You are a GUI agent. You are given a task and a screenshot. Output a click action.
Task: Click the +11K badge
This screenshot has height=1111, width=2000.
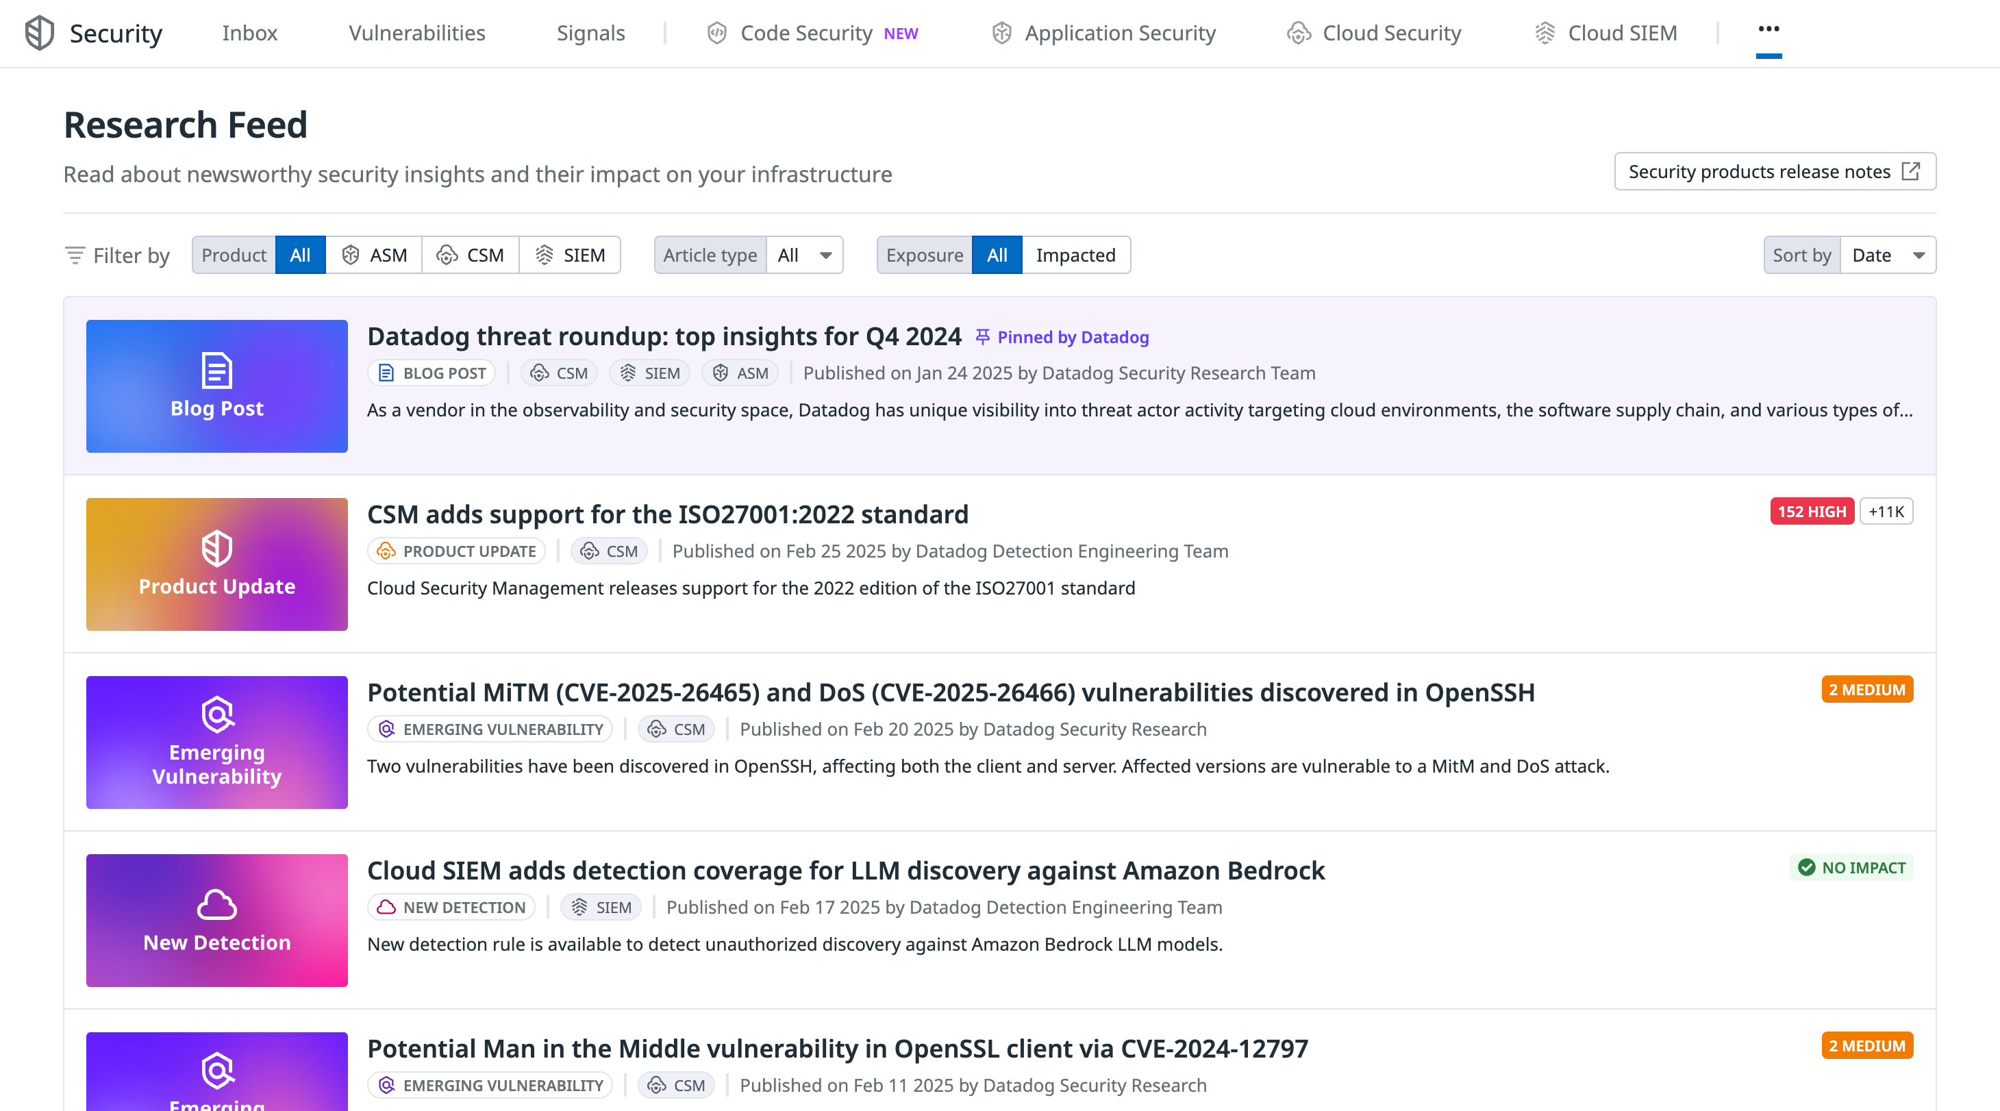click(x=1887, y=512)
